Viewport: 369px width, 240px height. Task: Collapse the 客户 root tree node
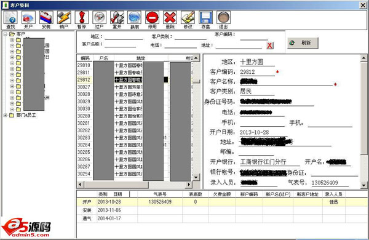pos(5,34)
